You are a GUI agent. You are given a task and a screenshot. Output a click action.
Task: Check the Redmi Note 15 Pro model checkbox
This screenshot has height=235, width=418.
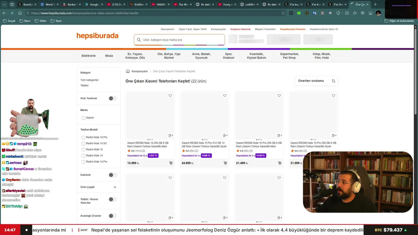click(83, 137)
